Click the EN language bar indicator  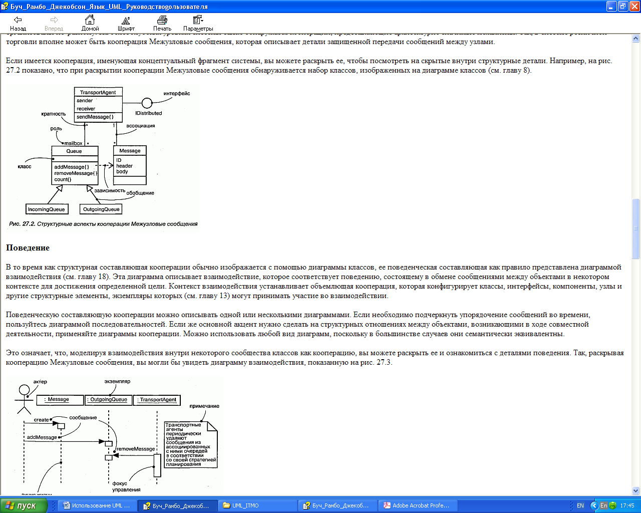pos(580,505)
